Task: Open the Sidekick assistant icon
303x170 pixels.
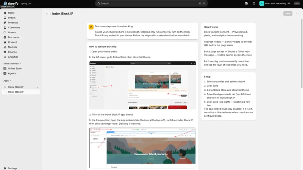Action: coord(246,3)
